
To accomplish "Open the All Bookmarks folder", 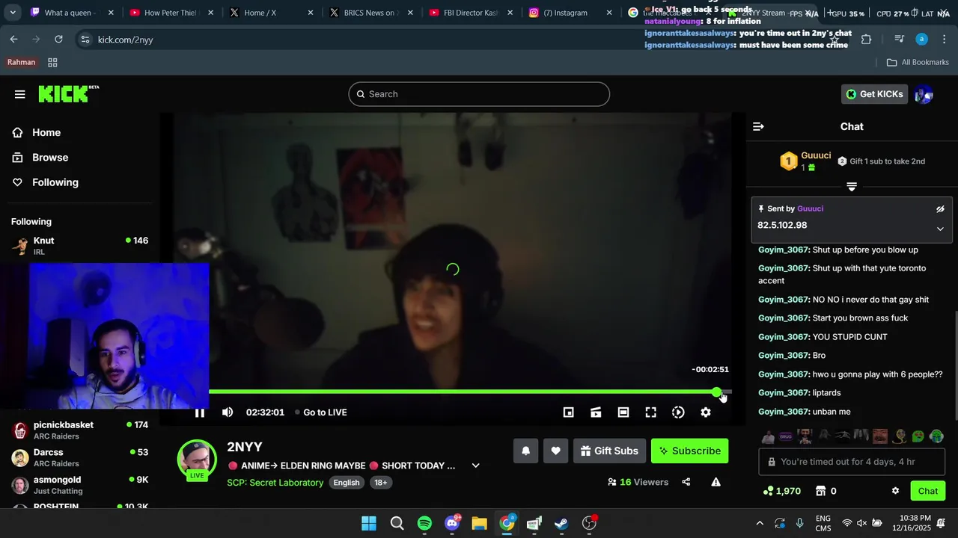I will 918,62.
